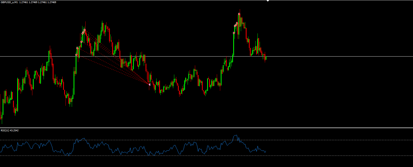This screenshot has height=167, width=413.
Task: Click the topmost sell arrow in right cluster
Action: click(x=239, y=14)
